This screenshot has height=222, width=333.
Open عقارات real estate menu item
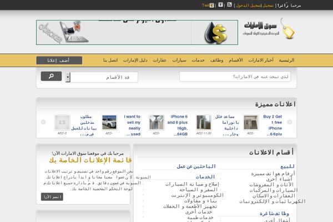click(x=159, y=60)
